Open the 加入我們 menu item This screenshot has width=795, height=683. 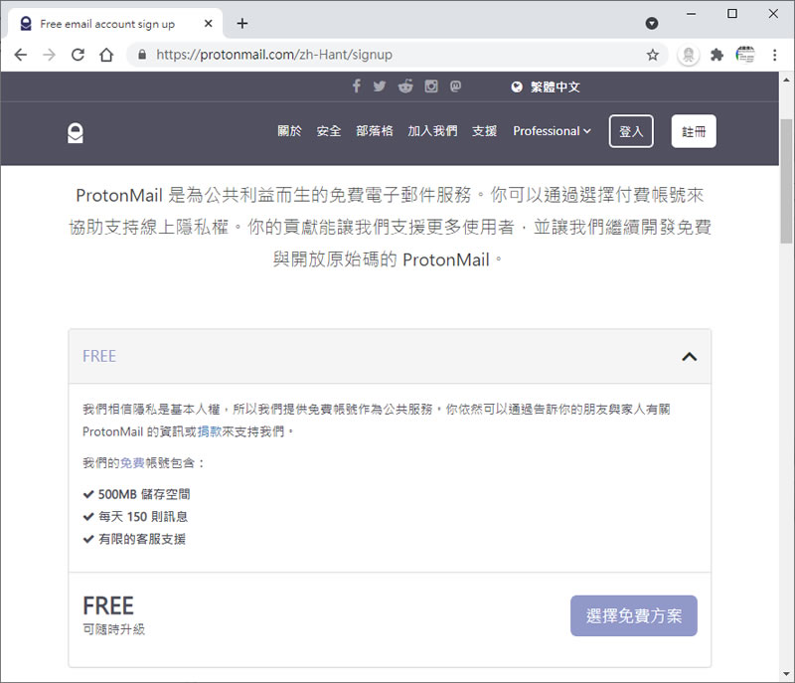pyautogui.click(x=432, y=131)
